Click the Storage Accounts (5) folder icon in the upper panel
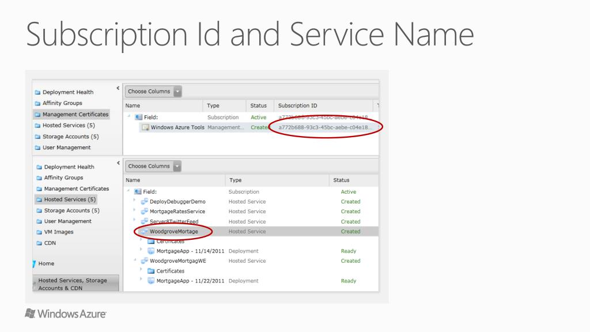This screenshot has width=590, height=332. [37, 137]
